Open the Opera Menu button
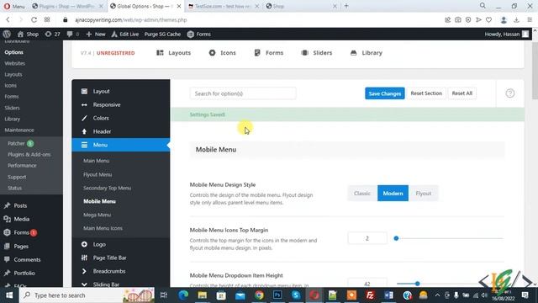The image size is (538, 303). 14,6
